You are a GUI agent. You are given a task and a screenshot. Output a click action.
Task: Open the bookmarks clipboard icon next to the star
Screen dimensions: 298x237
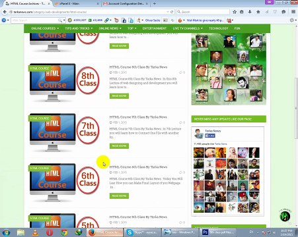pos(242,12)
